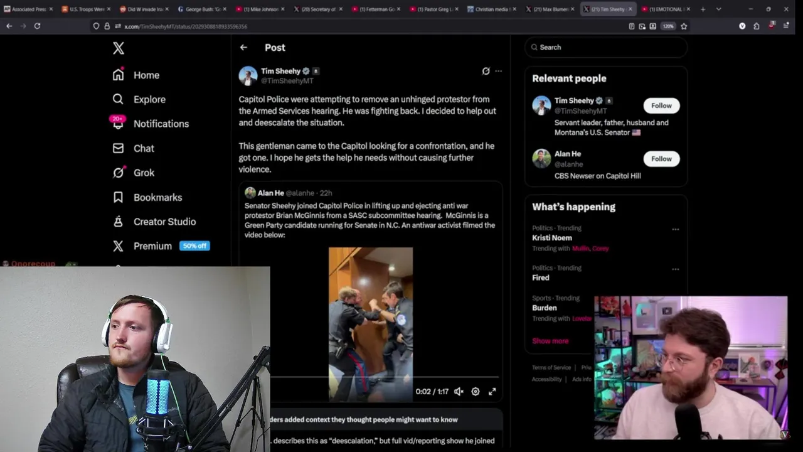Click the Home house icon
The image size is (803, 452).
click(x=118, y=75)
